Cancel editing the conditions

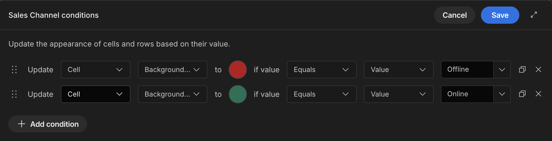454,15
